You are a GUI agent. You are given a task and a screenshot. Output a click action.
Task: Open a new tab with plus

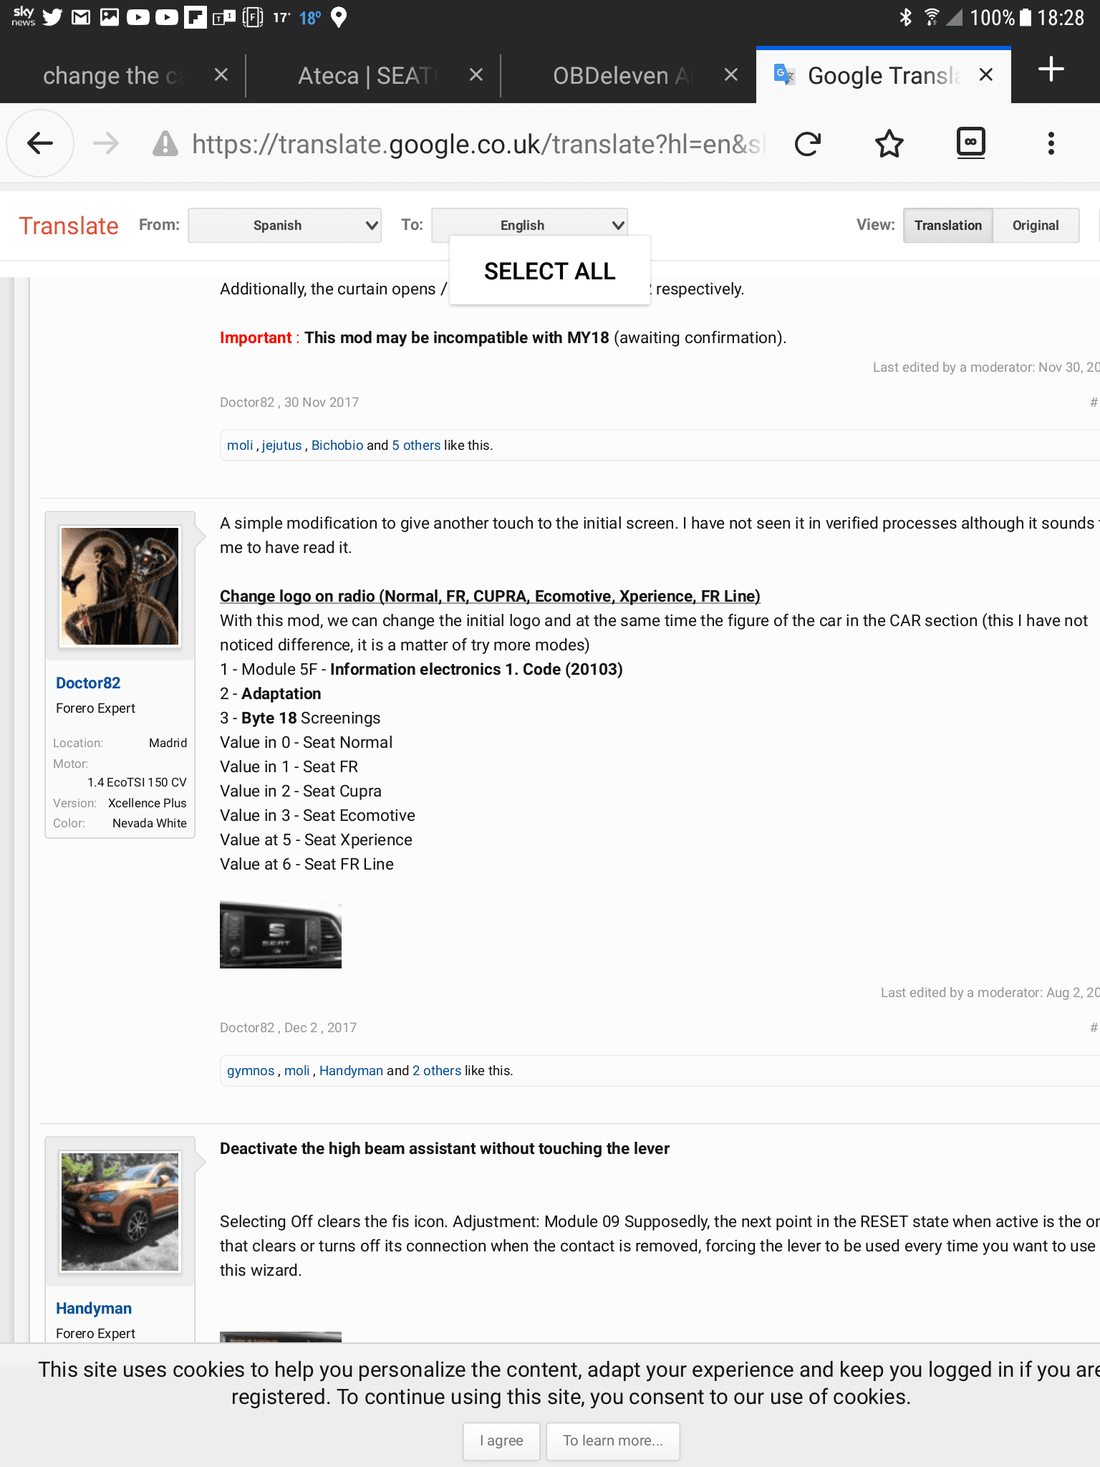click(1051, 70)
